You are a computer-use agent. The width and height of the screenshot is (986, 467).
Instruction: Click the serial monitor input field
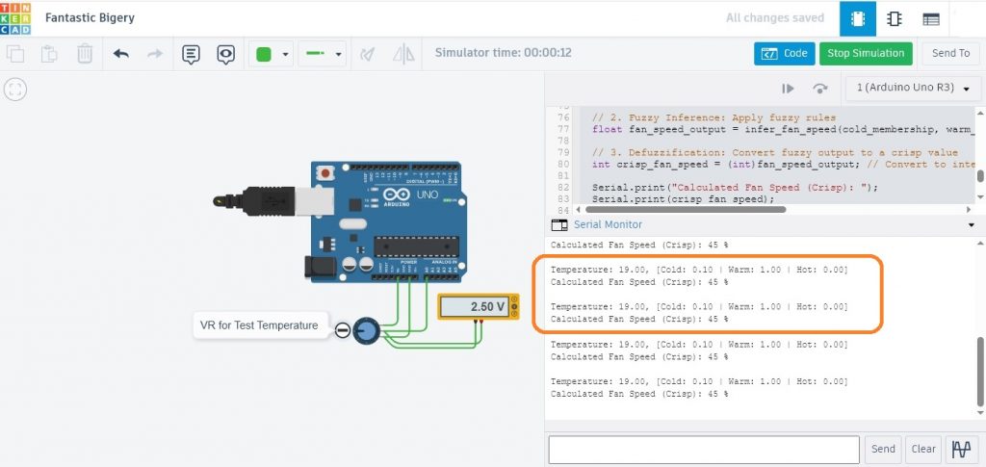coord(704,450)
